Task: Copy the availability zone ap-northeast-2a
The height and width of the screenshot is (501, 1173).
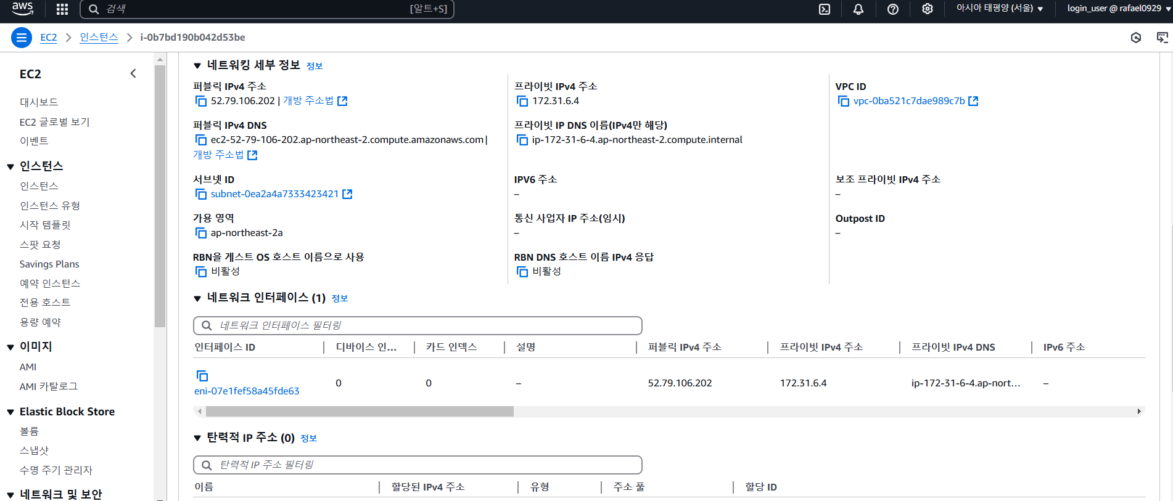Action: [201, 233]
